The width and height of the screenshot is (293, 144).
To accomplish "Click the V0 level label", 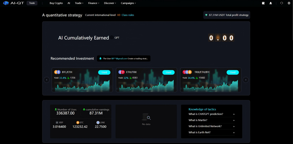I will coord(119,15).
